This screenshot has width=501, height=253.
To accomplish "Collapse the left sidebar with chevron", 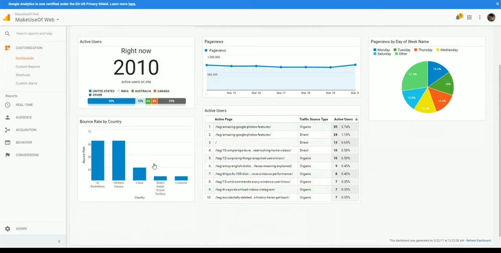I will 59,242.
